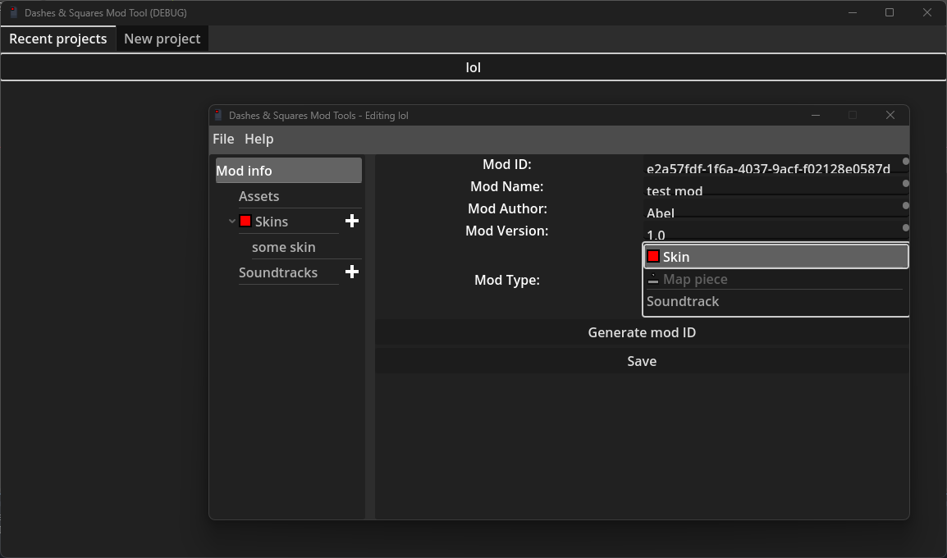947x558 pixels.
Task: Select the some skin entry under Skins
Action: (x=283, y=247)
